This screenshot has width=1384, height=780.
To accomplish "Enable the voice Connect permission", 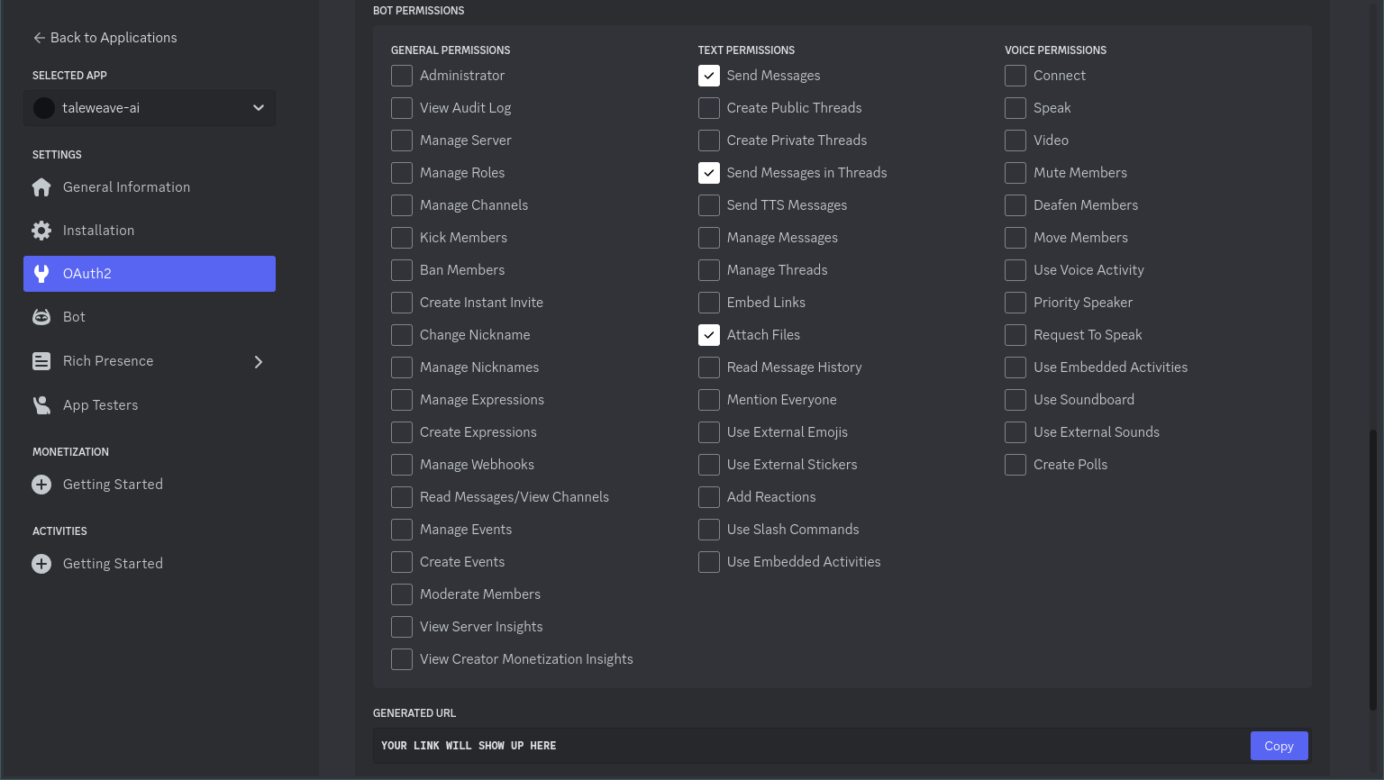I will click(1015, 76).
